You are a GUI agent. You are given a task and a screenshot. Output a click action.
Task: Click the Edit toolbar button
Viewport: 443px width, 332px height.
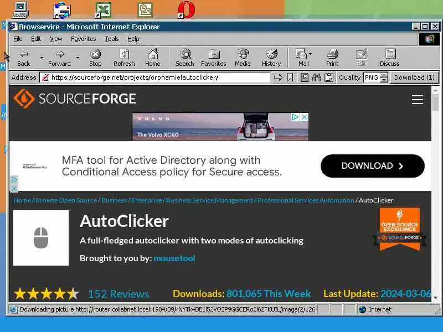click(x=362, y=58)
